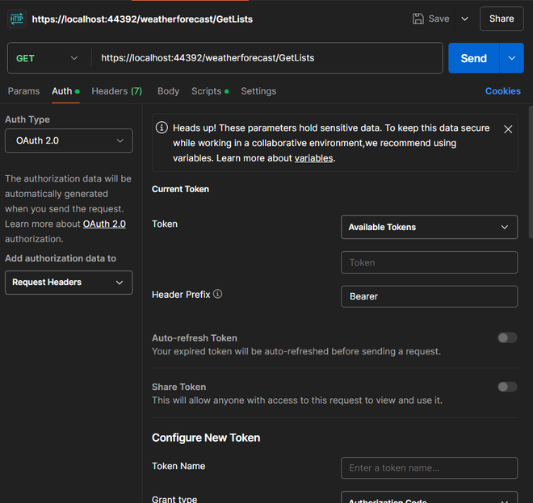533x503 pixels.
Task: Open the Save options dropdown arrow
Action: point(464,19)
